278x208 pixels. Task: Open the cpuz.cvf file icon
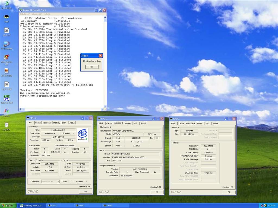7,31
